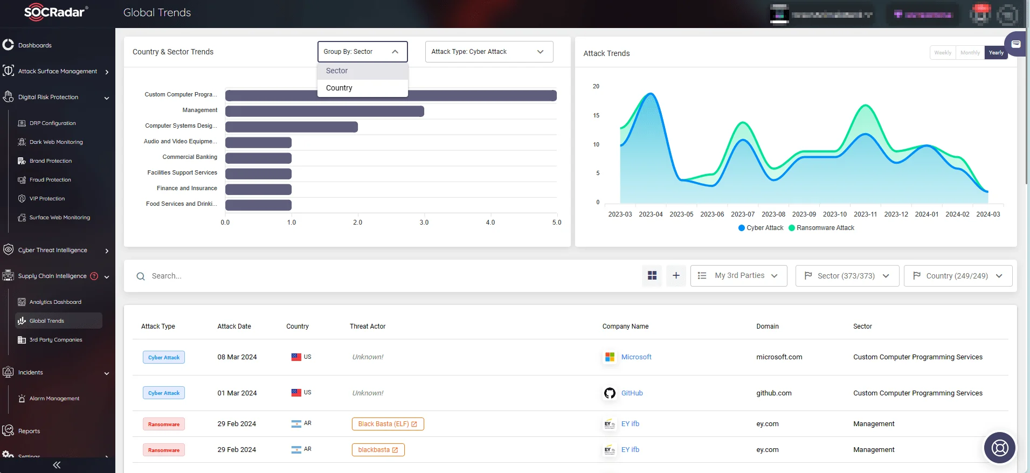Image resolution: width=1030 pixels, height=473 pixels.
Task: Click the Attack Surface Management shield icon
Action: (8, 71)
